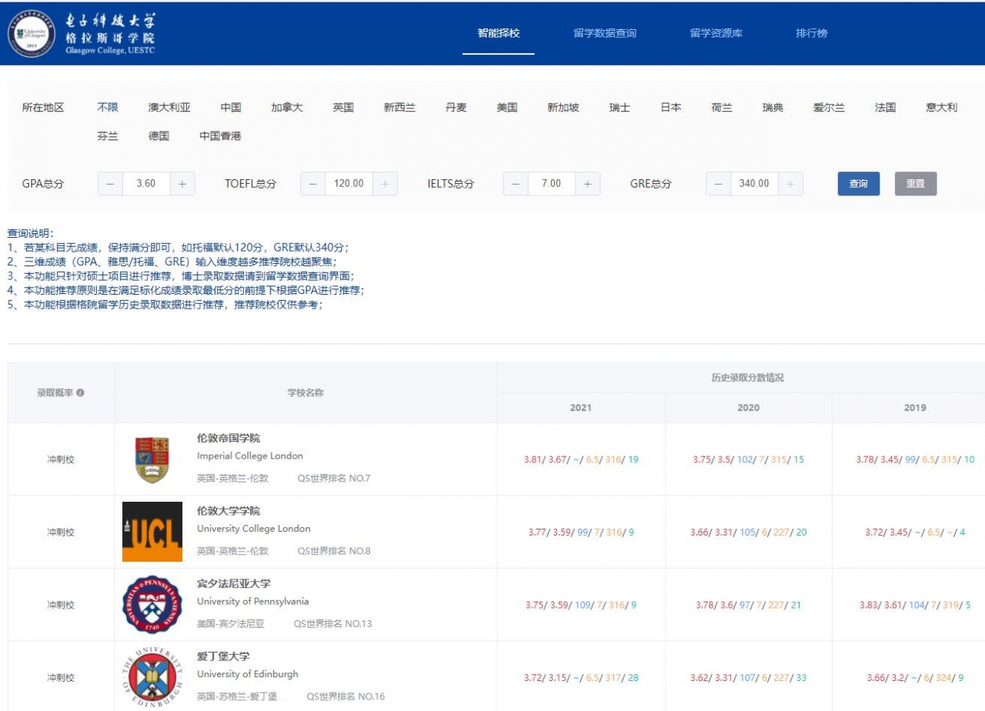Switch to the 排行榜 tab
985x711 pixels.
(812, 33)
